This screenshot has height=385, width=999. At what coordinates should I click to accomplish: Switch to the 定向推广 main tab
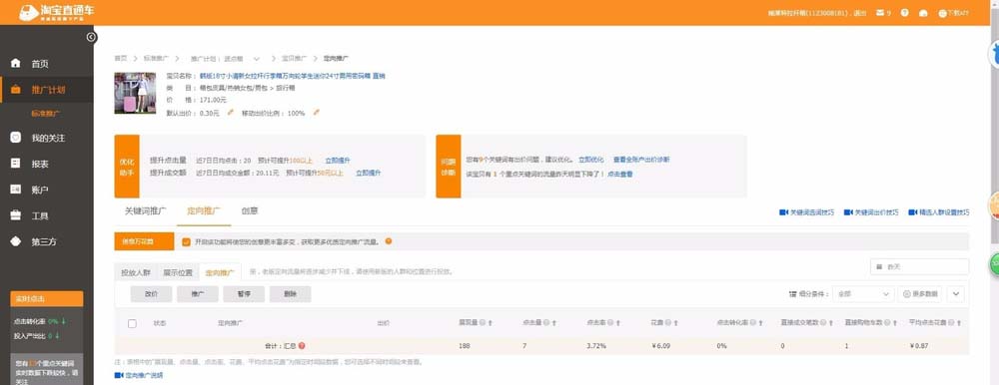[204, 210]
